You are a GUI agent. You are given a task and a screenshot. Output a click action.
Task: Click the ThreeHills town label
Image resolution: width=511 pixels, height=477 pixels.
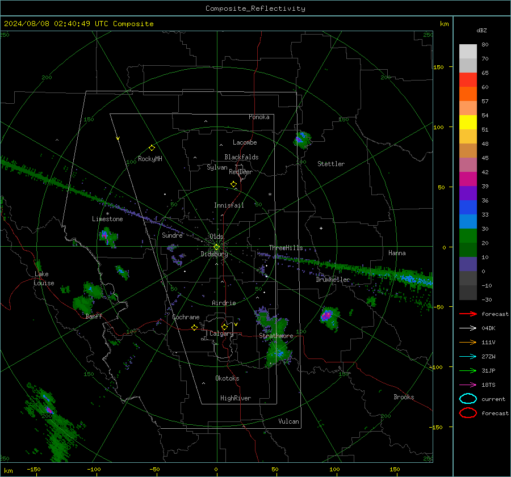pos(286,248)
